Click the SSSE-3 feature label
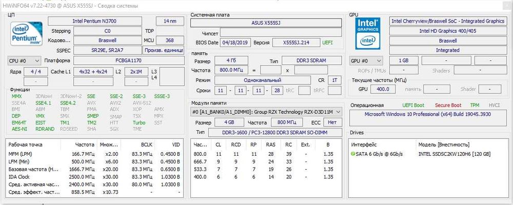513x205 pixels. click(x=162, y=96)
